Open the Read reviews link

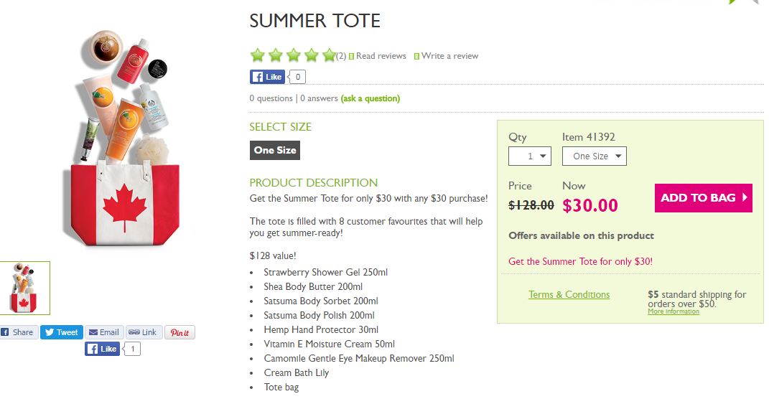(381, 56)
